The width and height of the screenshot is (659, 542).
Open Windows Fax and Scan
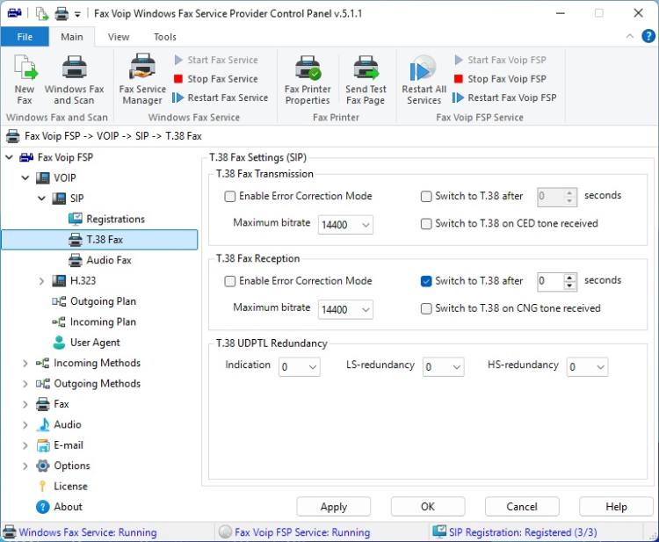(74, 69)
